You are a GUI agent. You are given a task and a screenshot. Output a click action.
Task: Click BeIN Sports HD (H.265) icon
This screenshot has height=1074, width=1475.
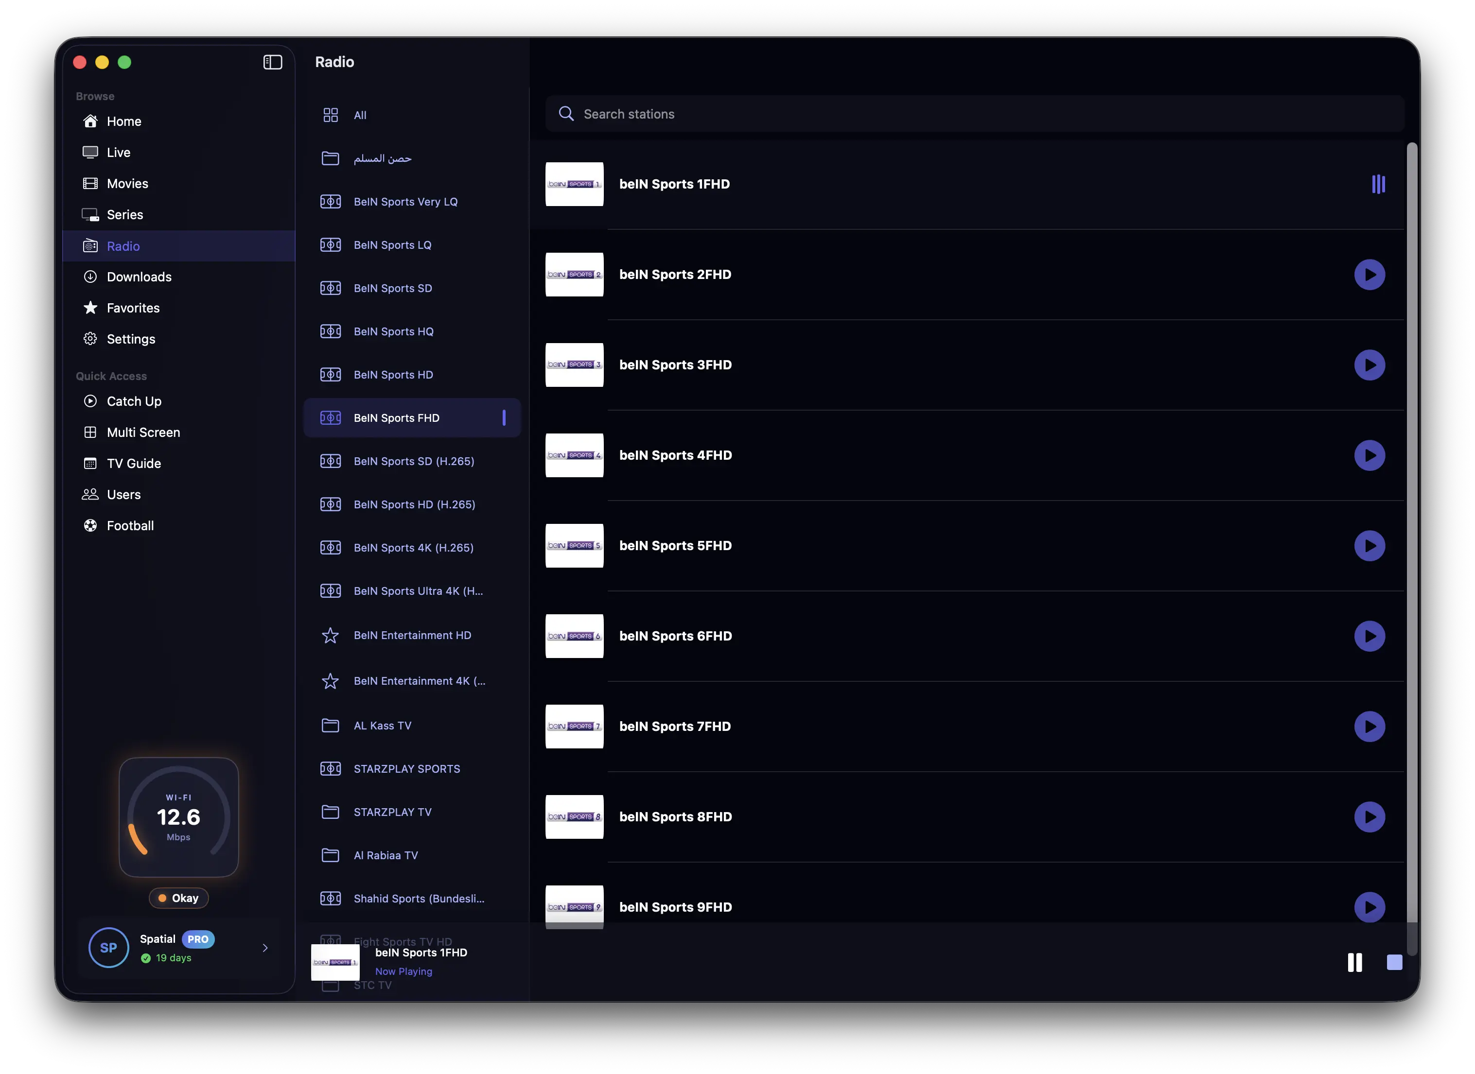point(331,504)
